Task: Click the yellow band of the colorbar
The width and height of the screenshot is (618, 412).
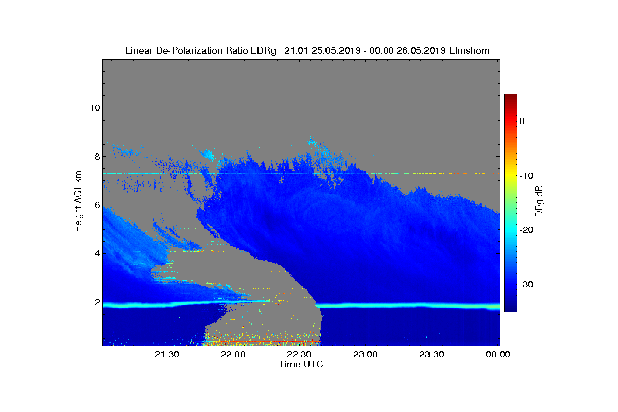Action: 510,176
